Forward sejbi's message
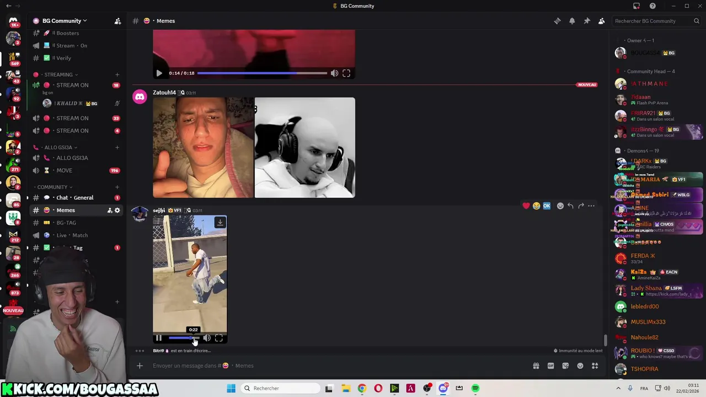The image size is (706, 397). tap(581, 206)
